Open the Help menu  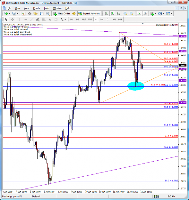68,8
